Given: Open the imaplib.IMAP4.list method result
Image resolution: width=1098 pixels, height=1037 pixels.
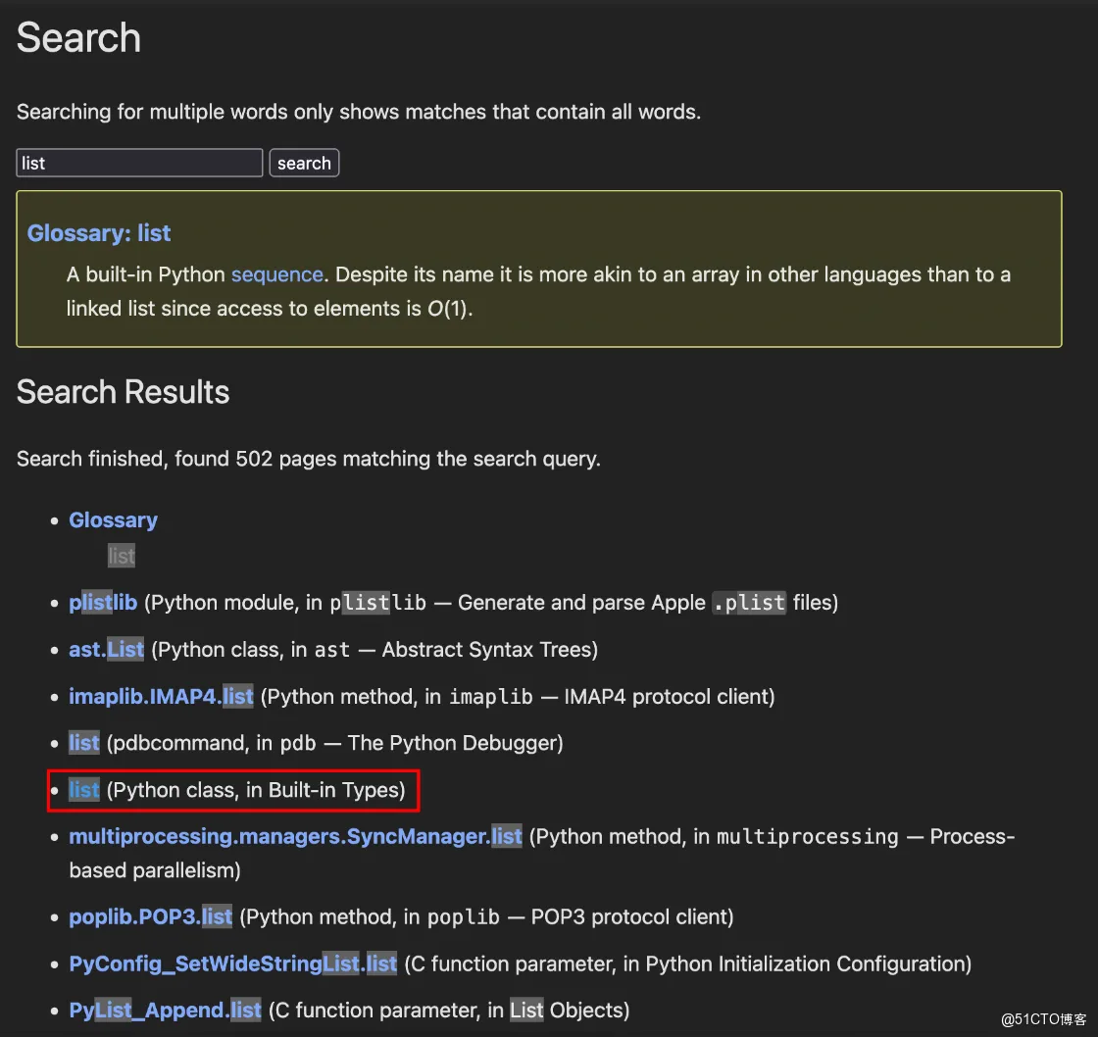Looking at the screenshot, I should [161, 697].
